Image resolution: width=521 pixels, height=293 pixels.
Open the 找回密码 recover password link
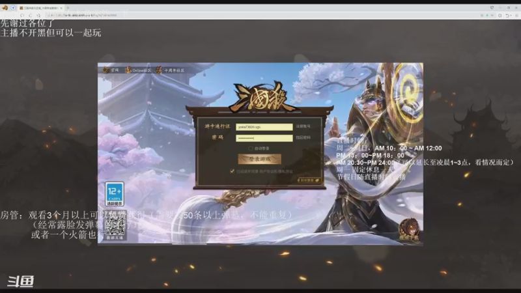(x=303, y=137)
